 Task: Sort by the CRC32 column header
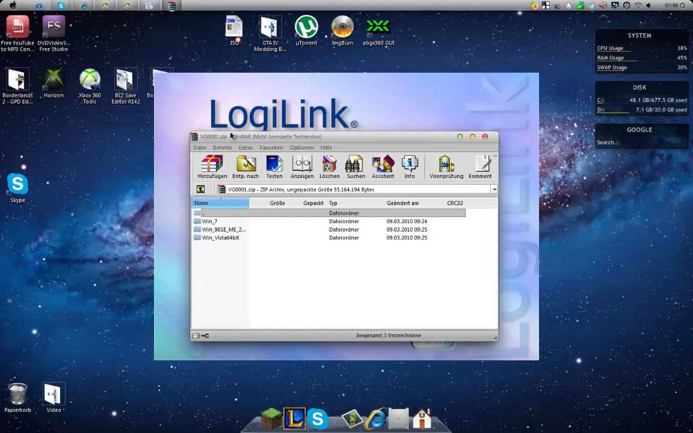(455, 203)
